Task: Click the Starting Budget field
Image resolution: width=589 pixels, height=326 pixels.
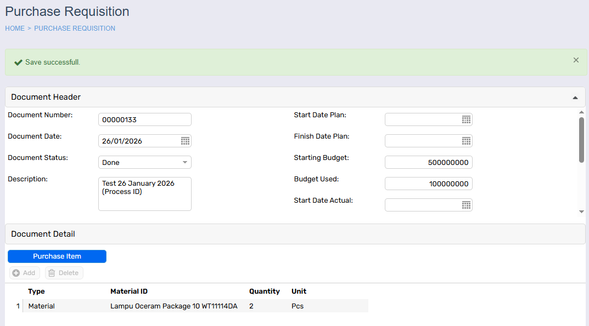Action: [x=428, y=162]
